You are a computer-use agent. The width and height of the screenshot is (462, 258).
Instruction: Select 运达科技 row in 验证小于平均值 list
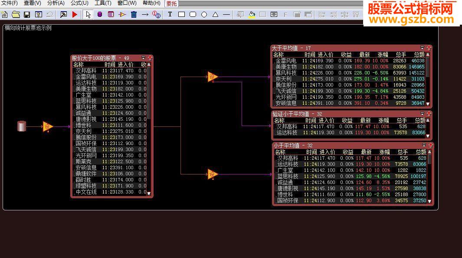pyautogui.click(x=350, y=132)
